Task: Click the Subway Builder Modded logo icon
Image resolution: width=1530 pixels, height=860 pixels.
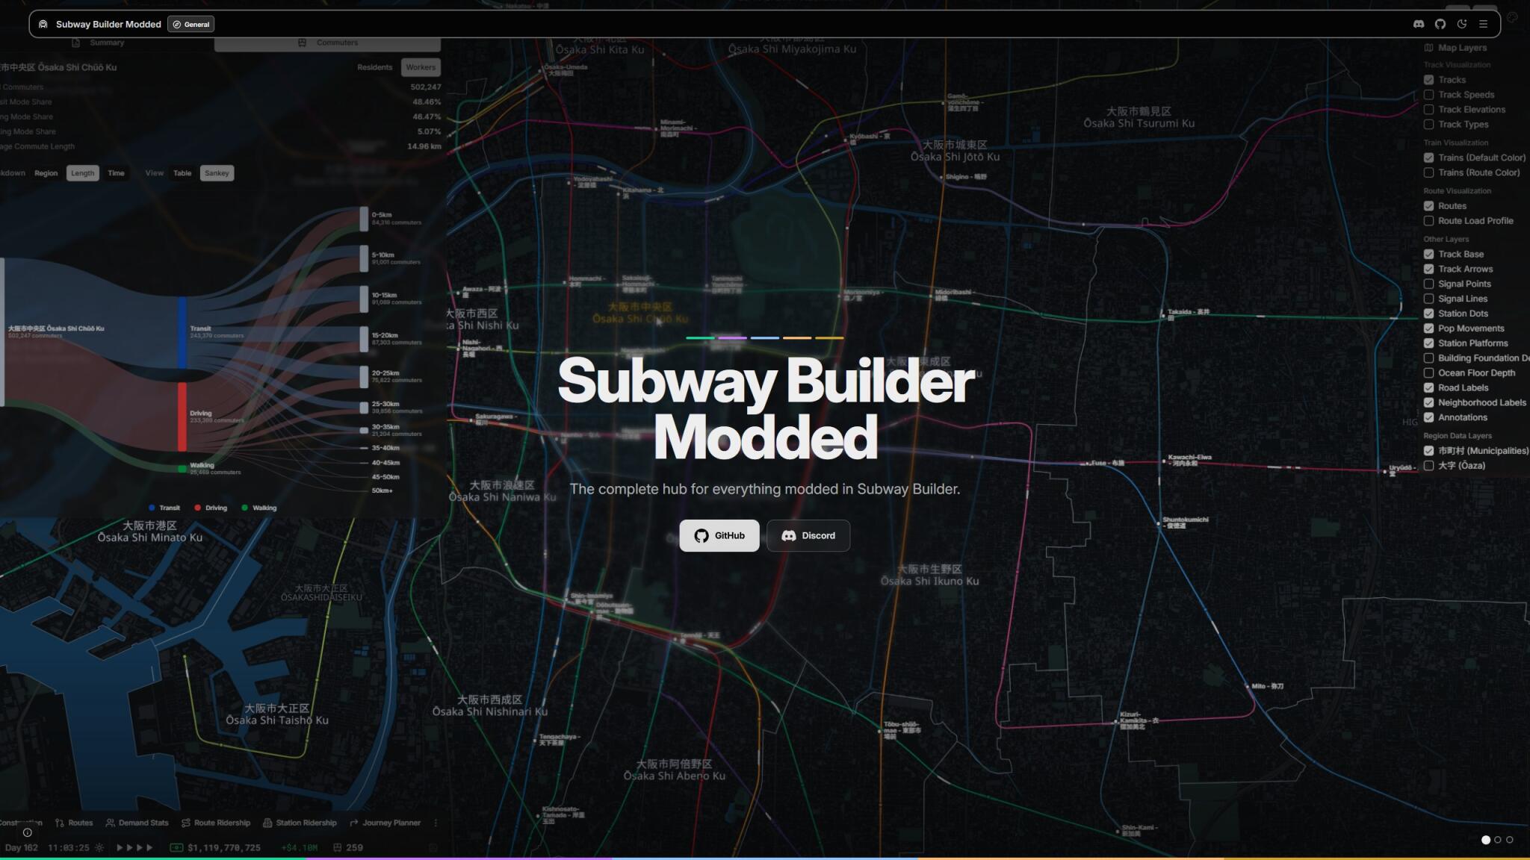Action: coord(43,24)
